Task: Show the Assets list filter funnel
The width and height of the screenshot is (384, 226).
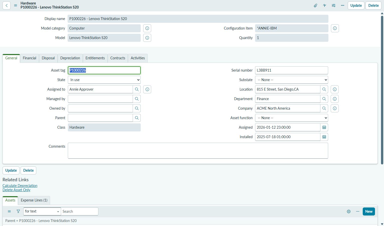Action: 18,211
